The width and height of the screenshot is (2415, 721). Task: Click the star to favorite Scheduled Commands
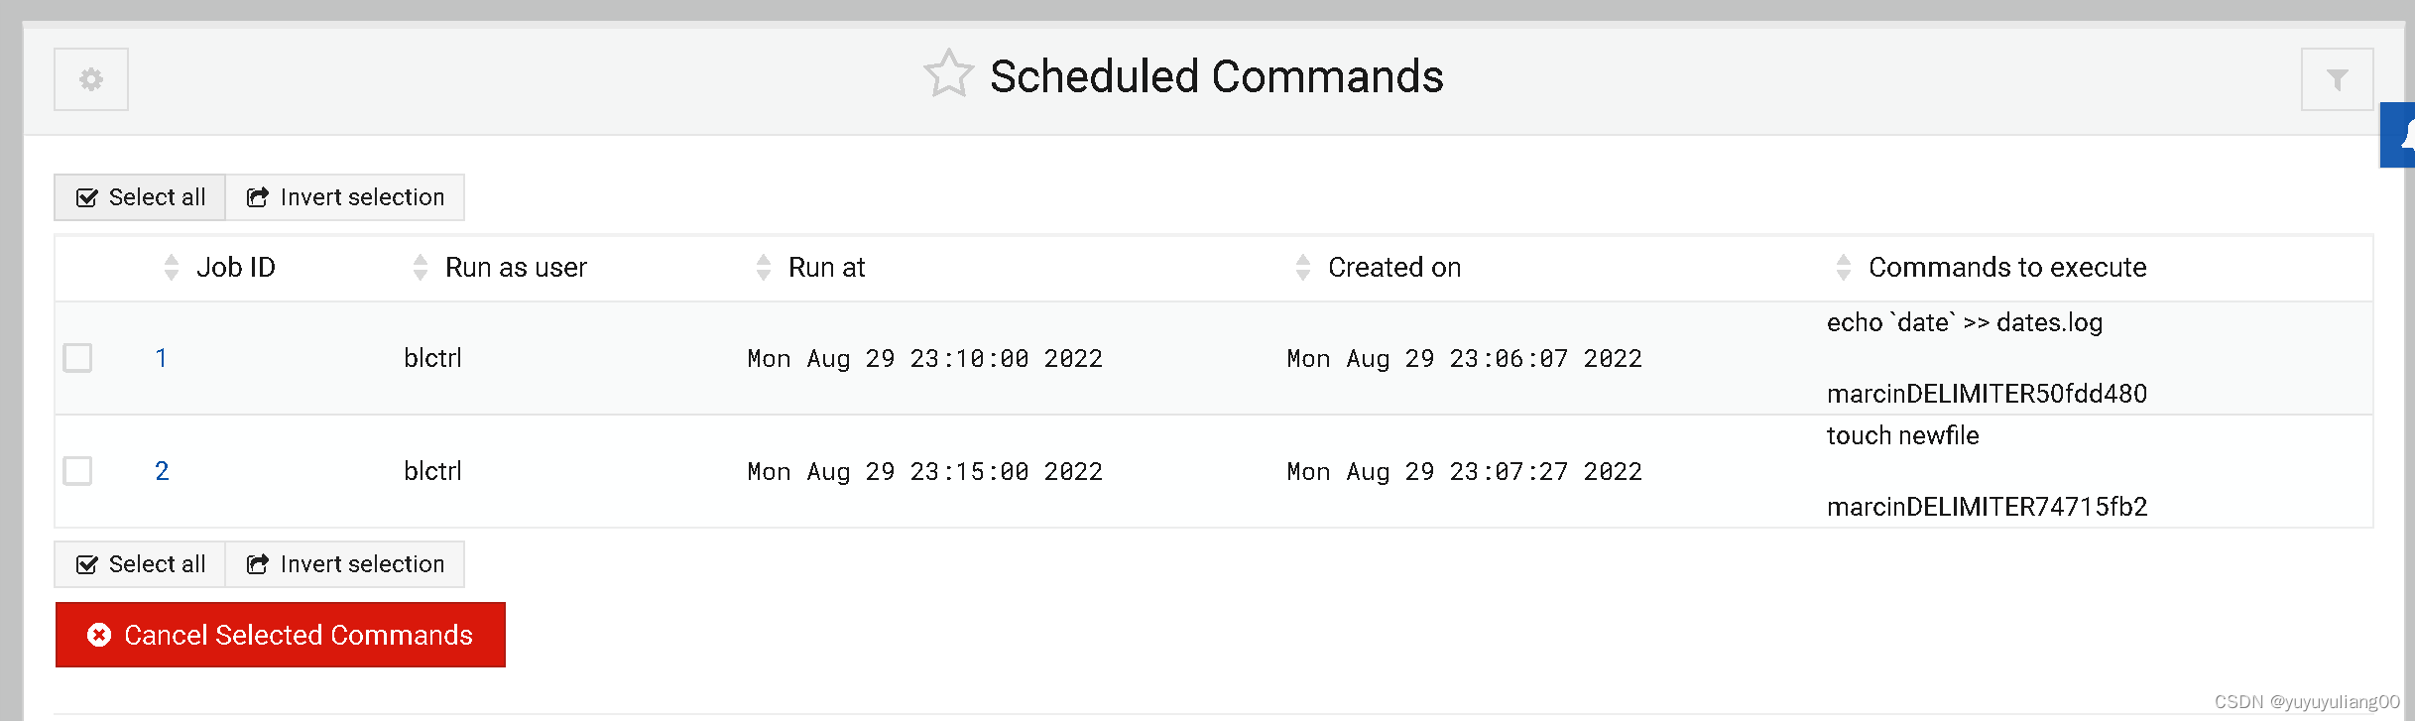pos(948,73)
